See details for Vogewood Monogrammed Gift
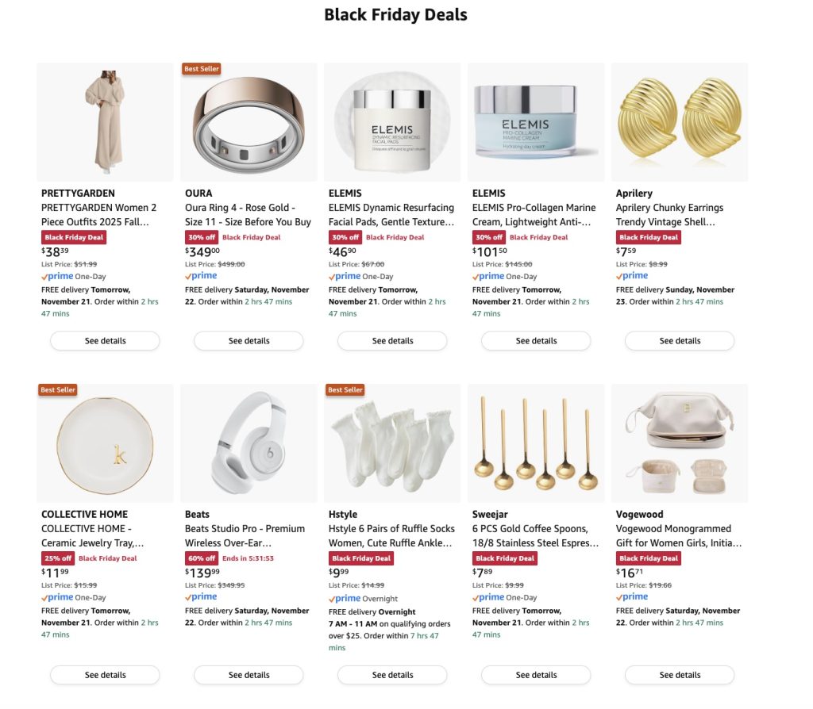 680,675
